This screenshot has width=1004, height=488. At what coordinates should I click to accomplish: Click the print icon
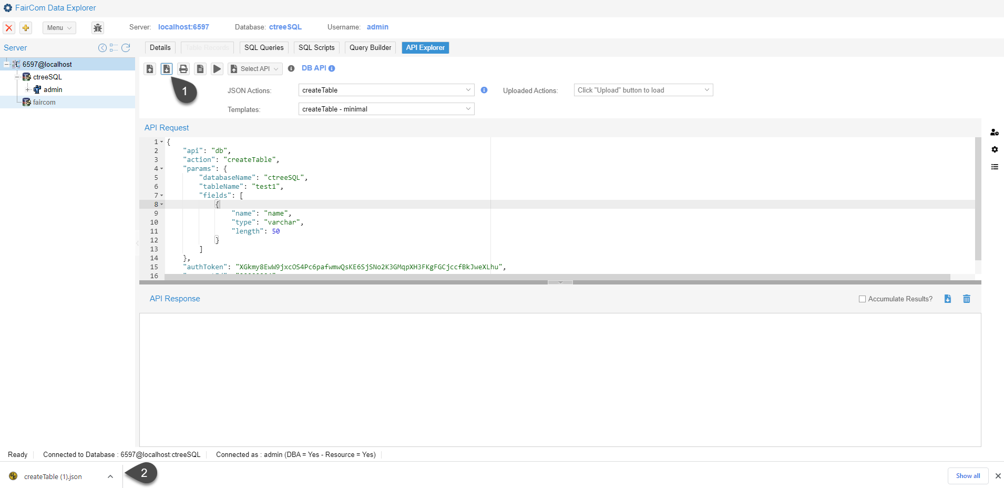183,69
